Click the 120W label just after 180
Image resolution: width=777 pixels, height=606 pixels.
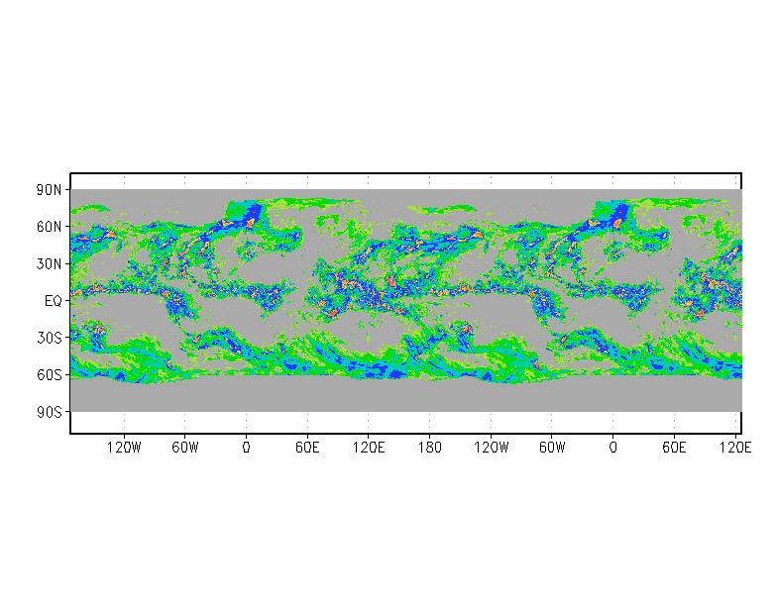492,448
